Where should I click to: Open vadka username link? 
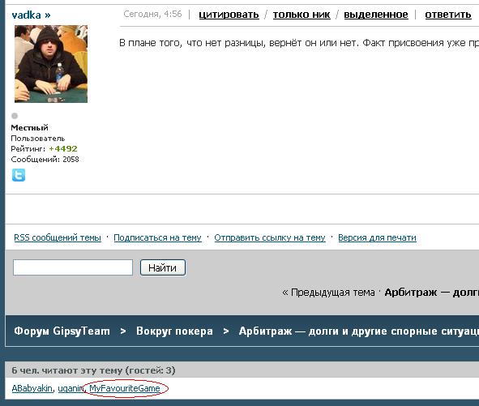pos(31,15)
